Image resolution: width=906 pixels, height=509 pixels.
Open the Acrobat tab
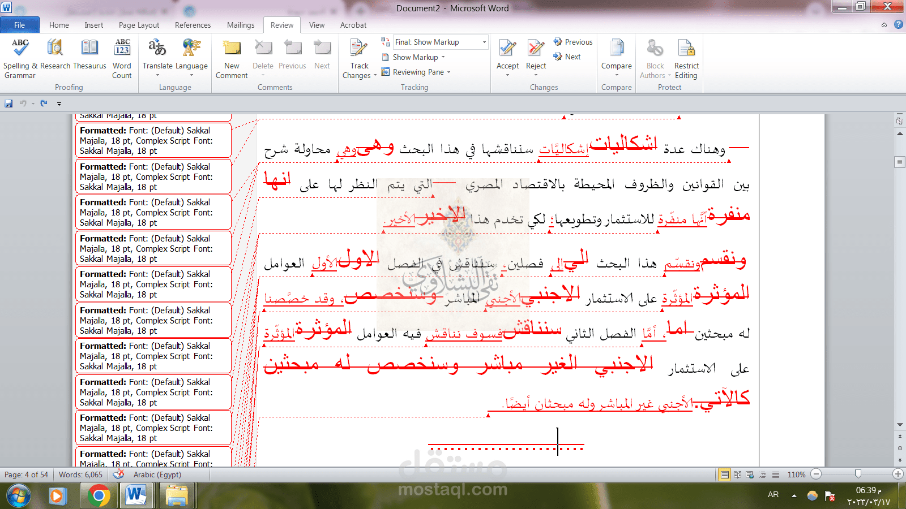coord(353,25)
